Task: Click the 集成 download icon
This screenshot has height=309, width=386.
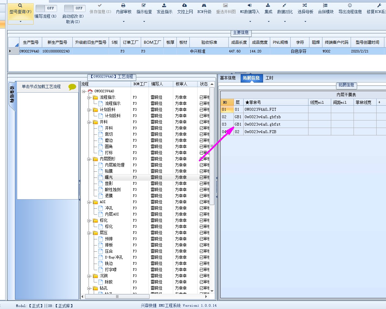Action: [x=268, y=6]
